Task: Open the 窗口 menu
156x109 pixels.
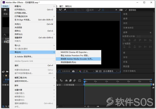Action: [x=61, y=6]
